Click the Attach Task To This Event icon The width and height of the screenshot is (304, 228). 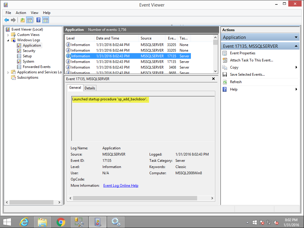click(225, 60)
